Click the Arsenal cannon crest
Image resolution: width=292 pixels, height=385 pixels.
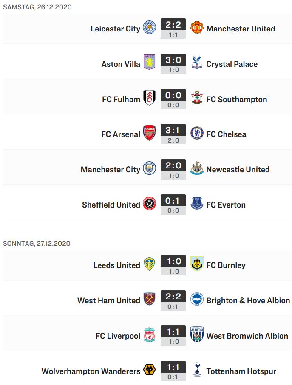(x=150, y=133)
